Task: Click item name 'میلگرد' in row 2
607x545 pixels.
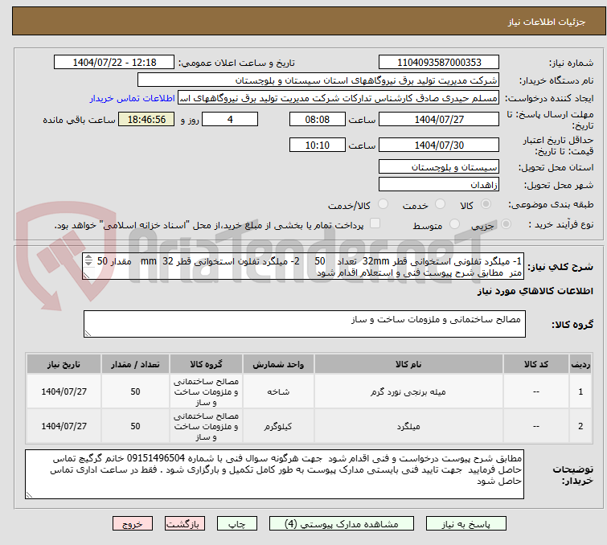Action: click(408, 426)
